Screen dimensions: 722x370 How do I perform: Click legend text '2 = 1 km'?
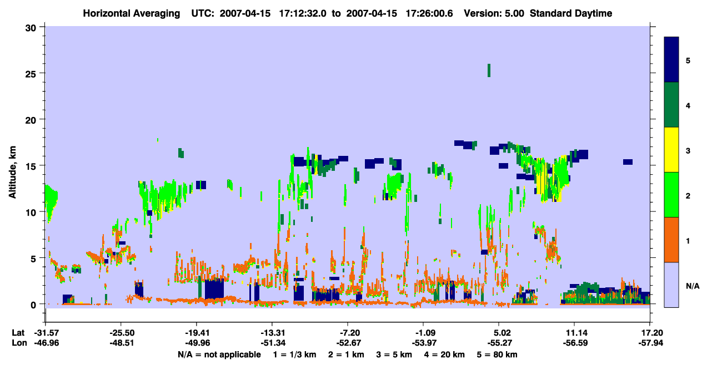(x=346, y=354)
